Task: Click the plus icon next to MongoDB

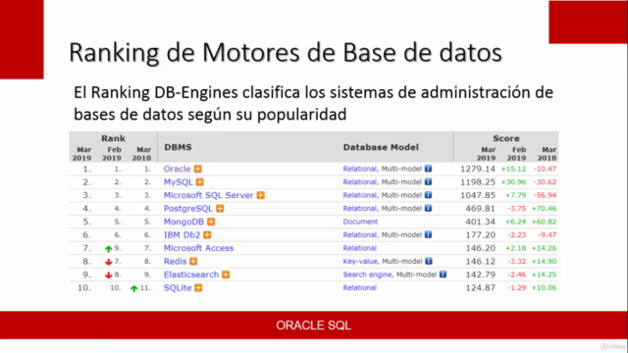Action: [x=211, y=222]
